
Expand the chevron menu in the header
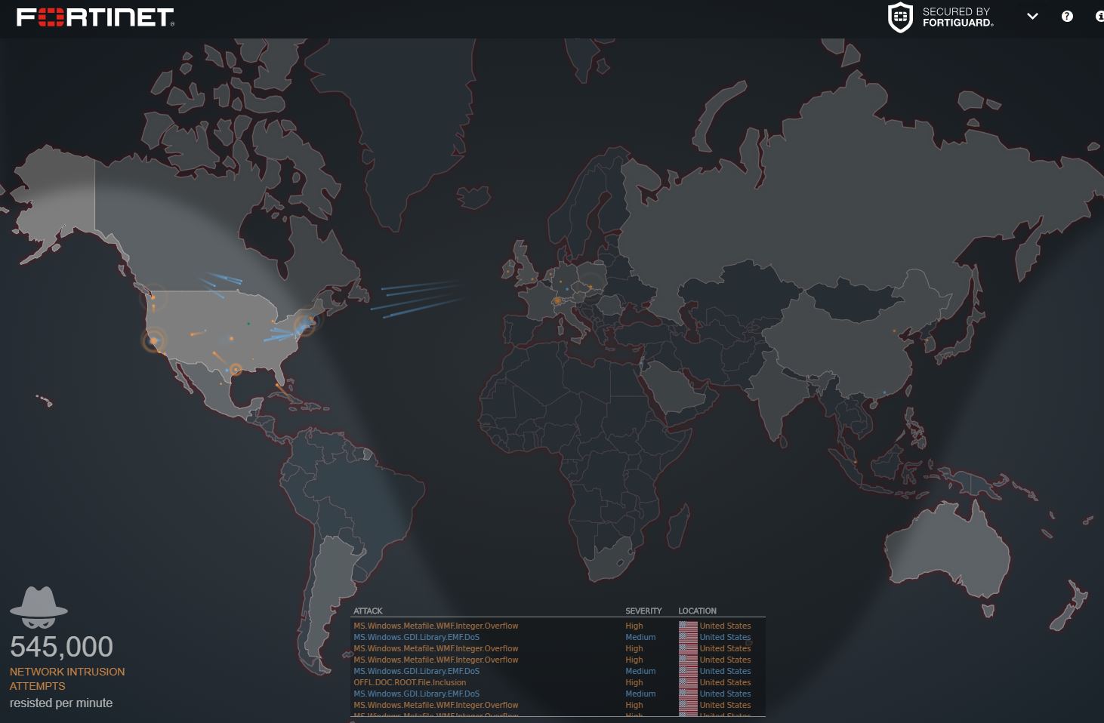tap(1032, 16)
